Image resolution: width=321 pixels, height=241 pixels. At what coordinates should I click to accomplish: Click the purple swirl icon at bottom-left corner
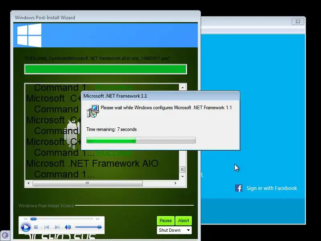[5, 236]
